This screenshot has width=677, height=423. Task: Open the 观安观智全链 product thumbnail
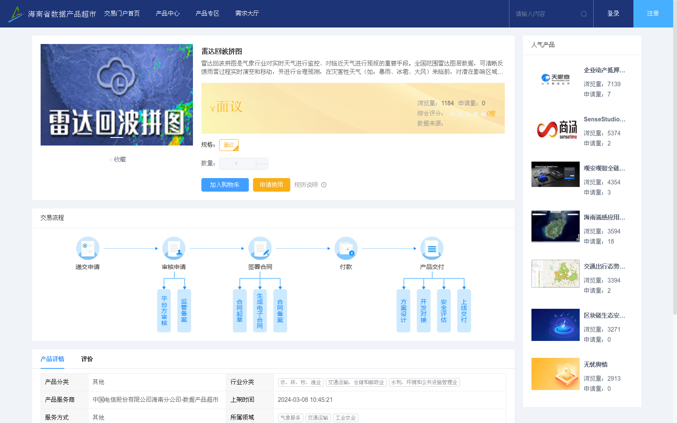coord(556,174)
